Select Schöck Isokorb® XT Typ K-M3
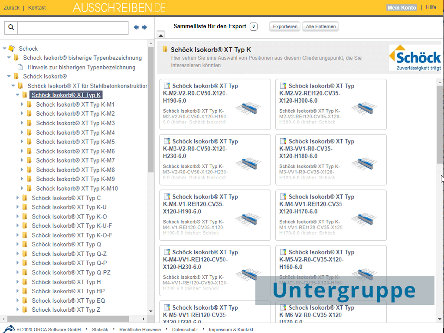444x333 pixels. (x=75, y=123)
